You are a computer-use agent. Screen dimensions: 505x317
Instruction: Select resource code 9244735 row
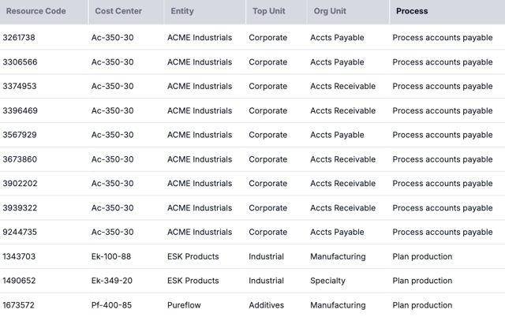20,233
